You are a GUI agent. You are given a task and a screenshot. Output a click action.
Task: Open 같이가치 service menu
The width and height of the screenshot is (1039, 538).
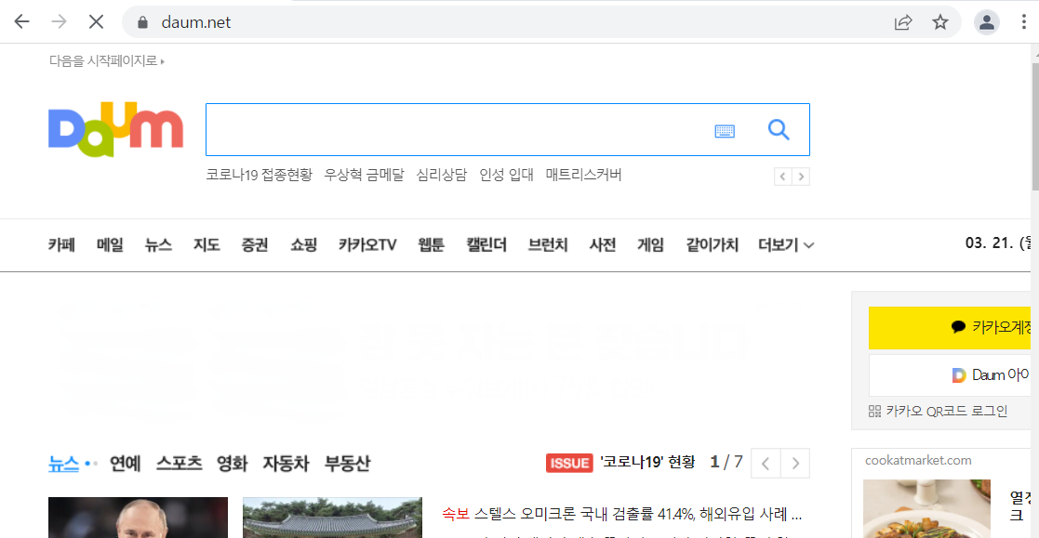(712, 245)
